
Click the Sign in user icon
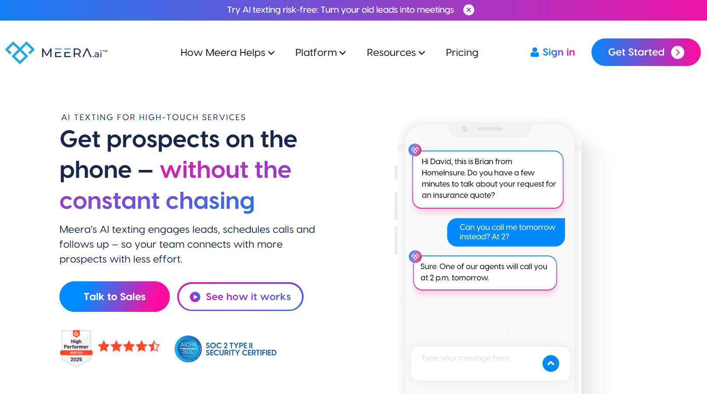(x=535, y=52)
